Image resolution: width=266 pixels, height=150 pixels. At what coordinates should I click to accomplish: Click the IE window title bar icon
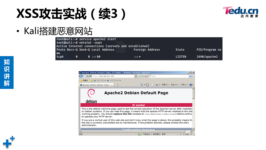[80, 72]
